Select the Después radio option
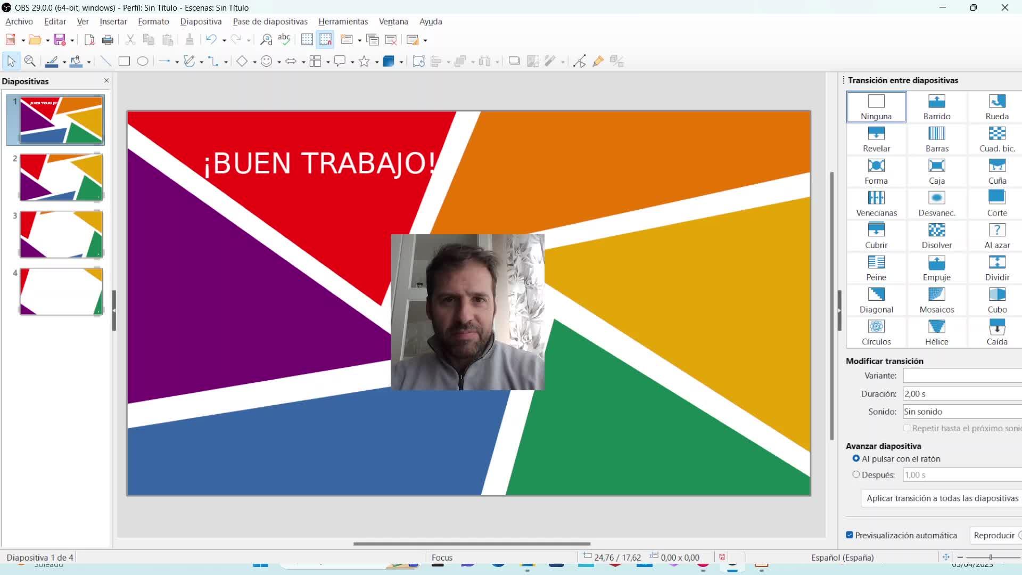The image size is (1022, 575). [856, 474]
